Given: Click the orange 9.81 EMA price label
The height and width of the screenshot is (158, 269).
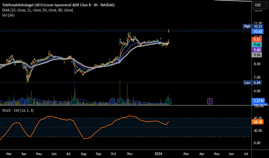Looking at the screenshot, I should (257, 40).
